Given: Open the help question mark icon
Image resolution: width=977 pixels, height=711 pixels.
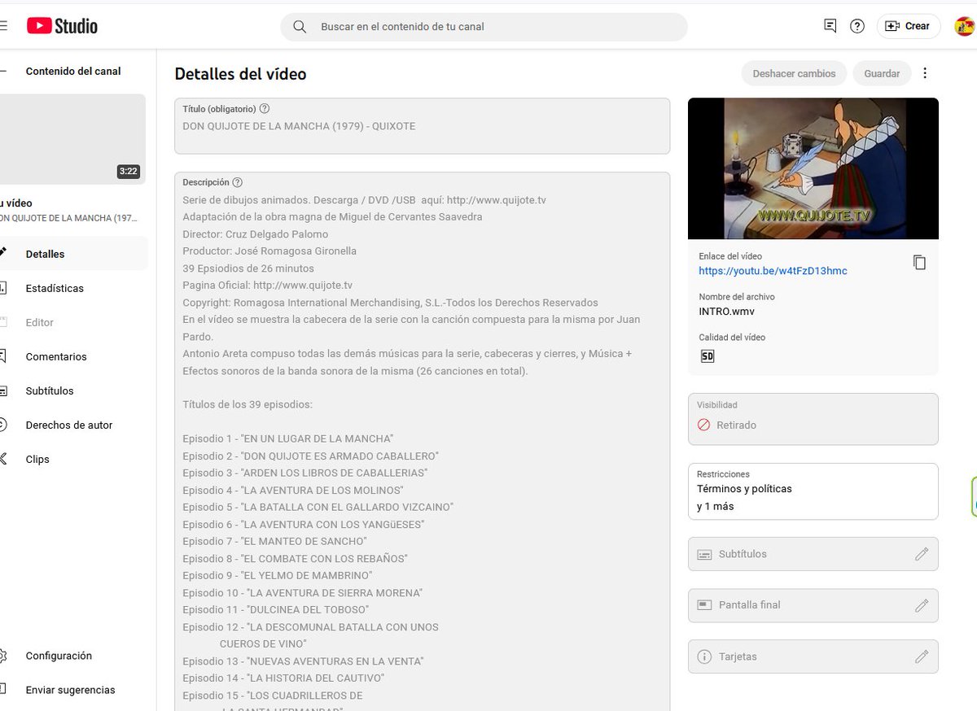Looking at the screenshot, I should (857, 26).
